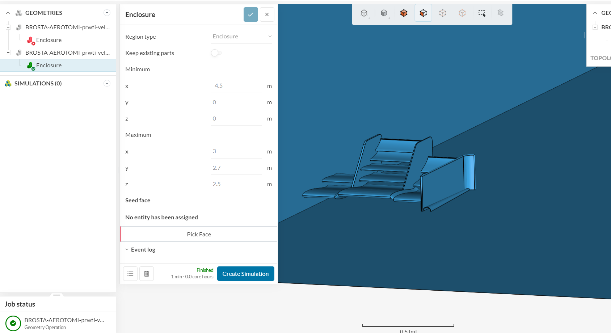This screenshot has width=611, height=333.
Task: Collapse the first BROSTA-AEROTOMI geometry node
Action: [x=8, y=27]
